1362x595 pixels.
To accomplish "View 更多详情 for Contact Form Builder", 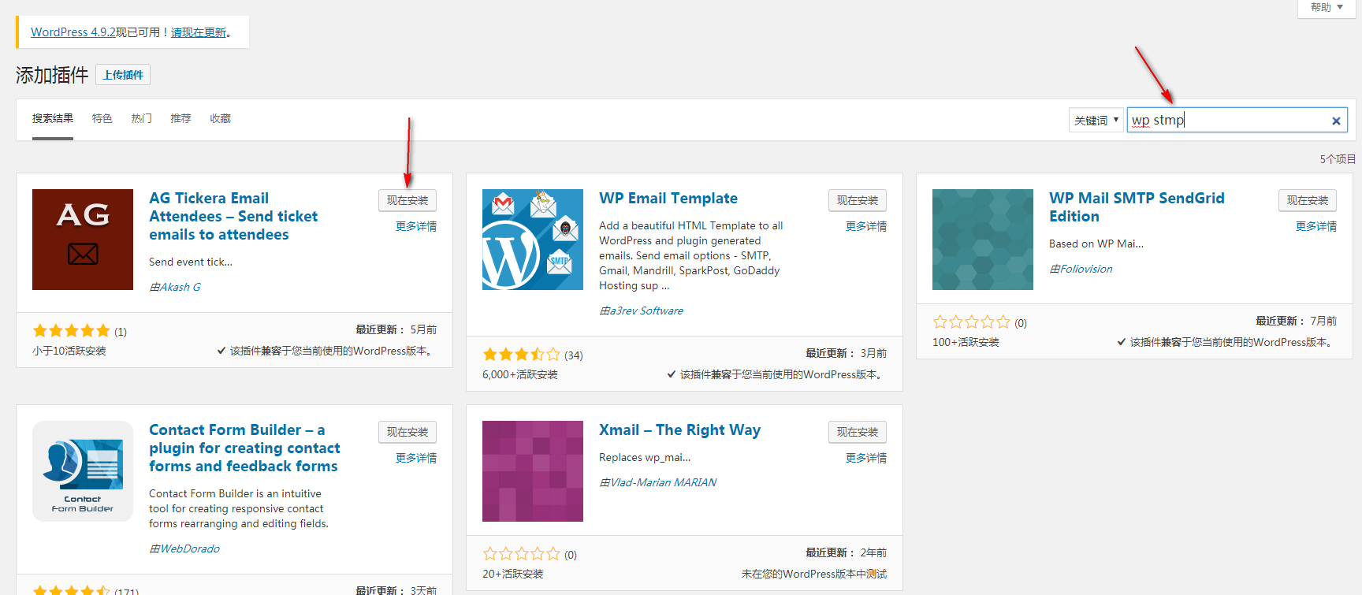I will click(x=416, y=458).
